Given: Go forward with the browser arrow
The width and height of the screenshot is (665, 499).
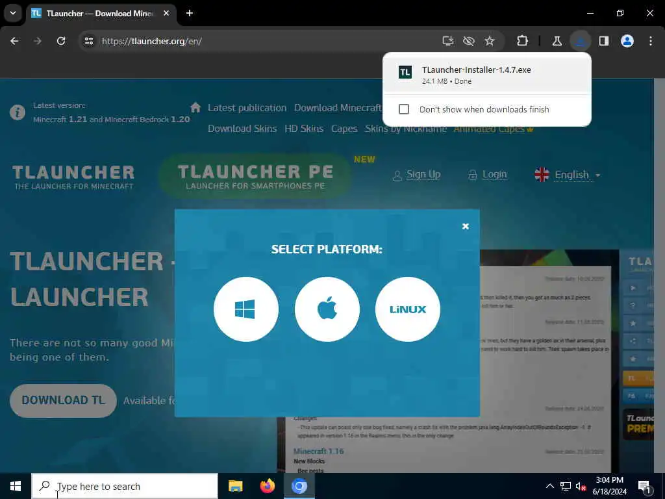Looking at the screenshot, I should tap(38, 41).
